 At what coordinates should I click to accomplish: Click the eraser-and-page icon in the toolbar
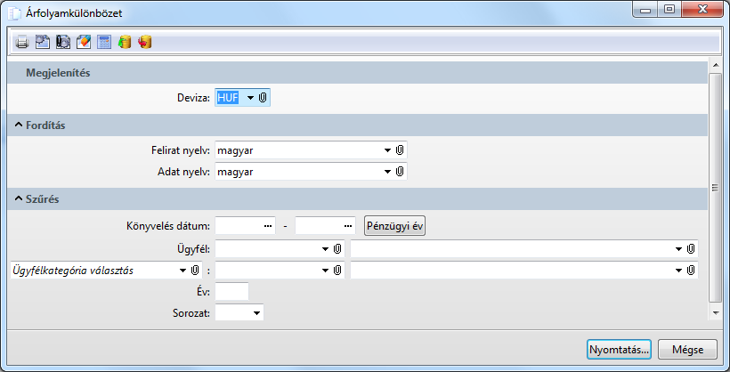click(x=84, y=42)
